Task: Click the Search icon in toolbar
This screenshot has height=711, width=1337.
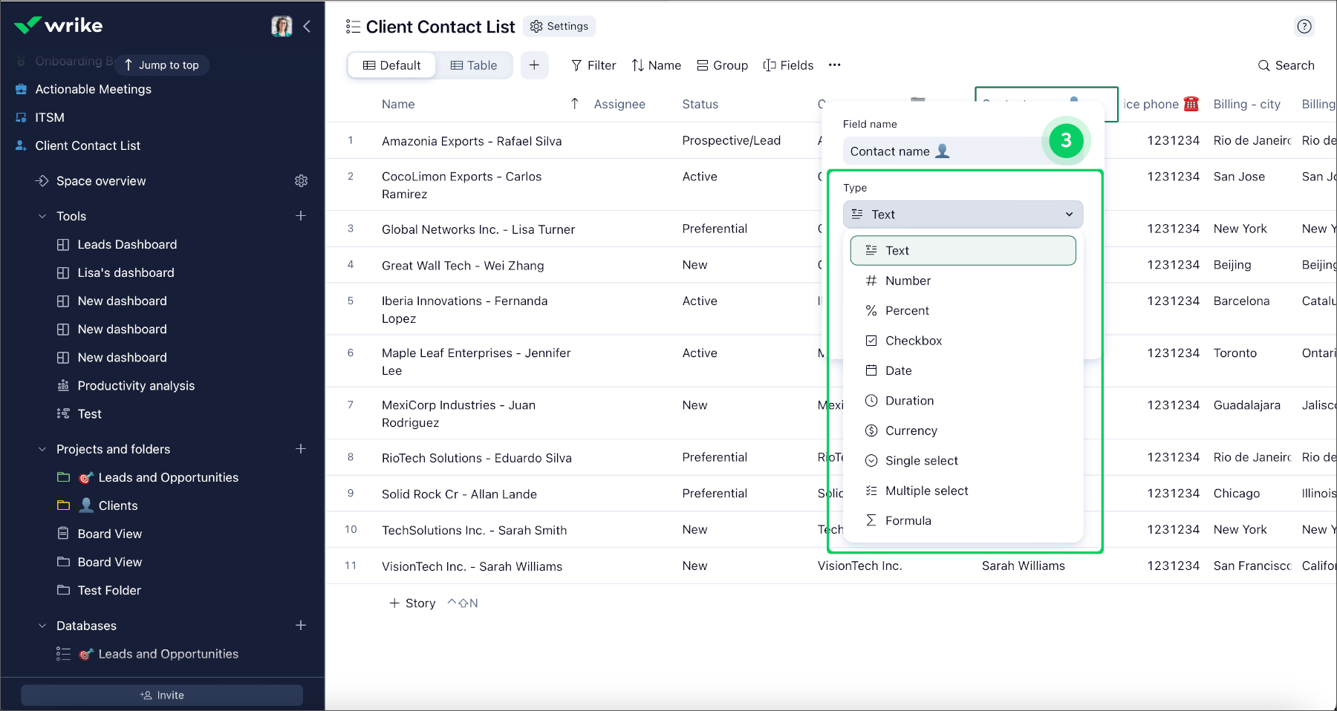Action: (x=1263, y=65)
